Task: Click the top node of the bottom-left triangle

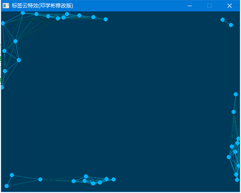Action: click(x=12, y=175)
